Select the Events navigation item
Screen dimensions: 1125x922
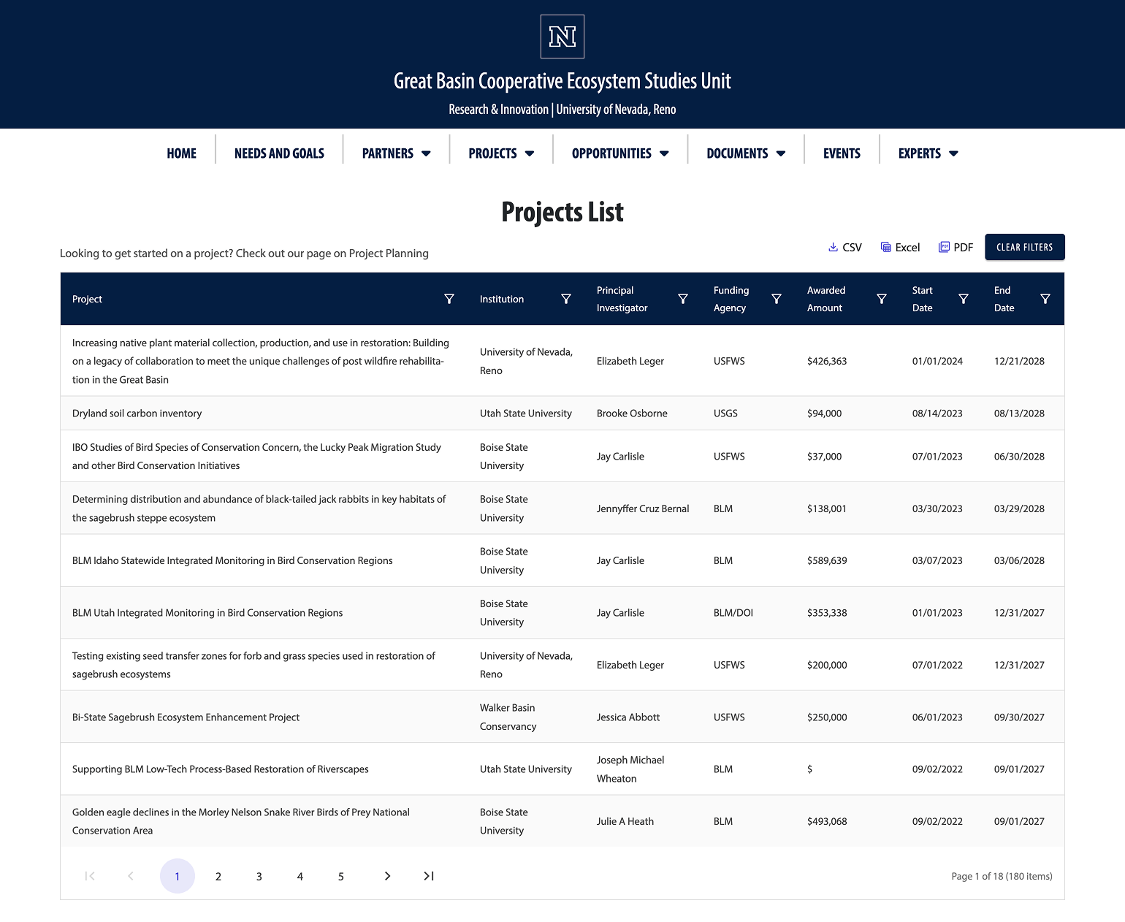click(842, 153)
